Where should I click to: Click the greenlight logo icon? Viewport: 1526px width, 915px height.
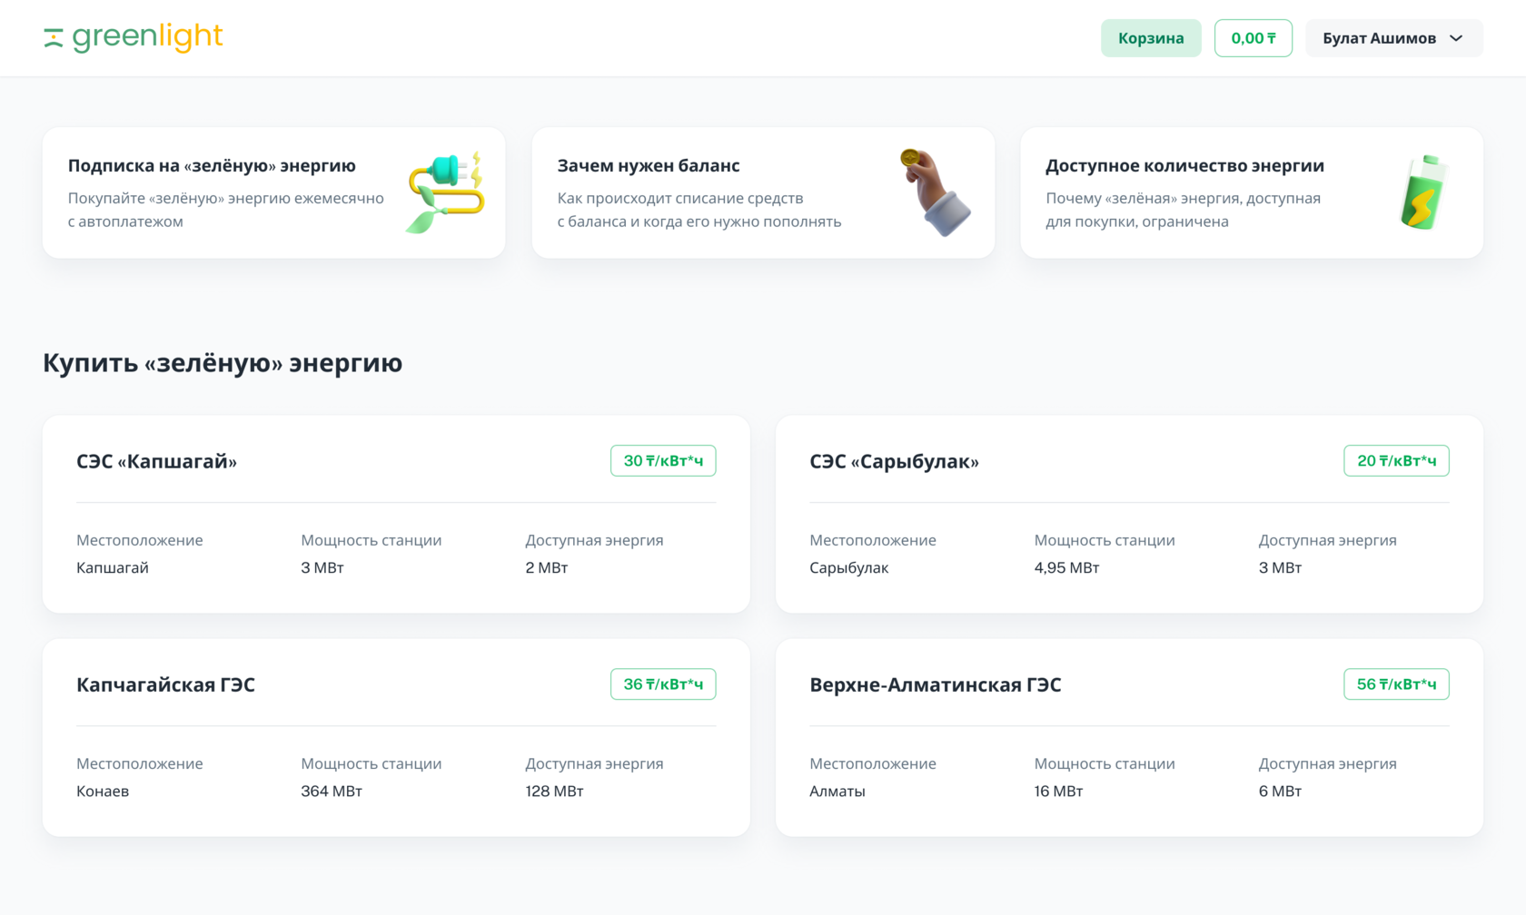[54, 38]
